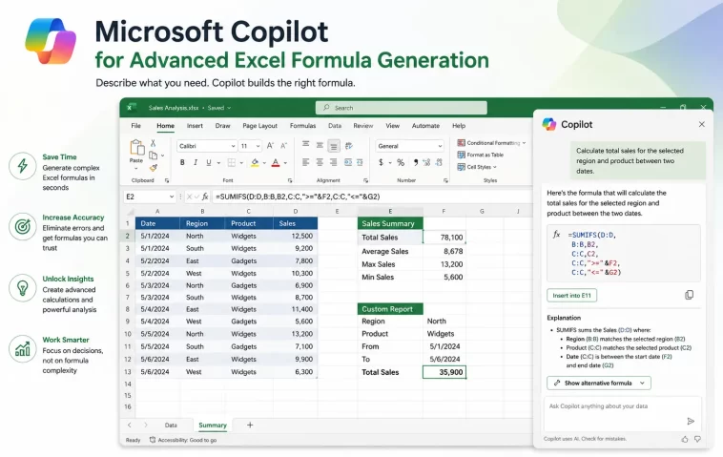Give thumbs down to Copilot response
The image size is (723, 457).
(697, 439)
